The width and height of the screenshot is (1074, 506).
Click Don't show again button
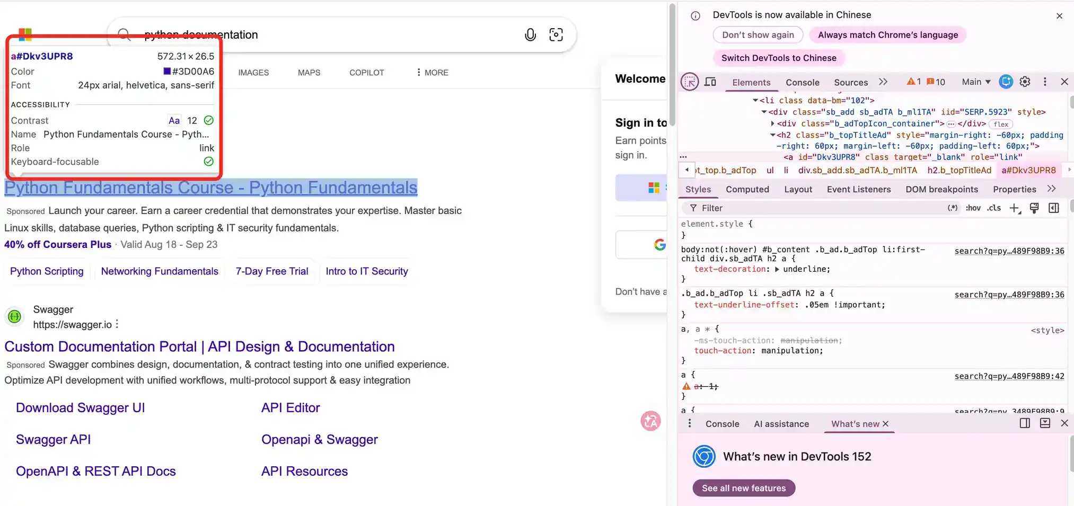(758, 35)
